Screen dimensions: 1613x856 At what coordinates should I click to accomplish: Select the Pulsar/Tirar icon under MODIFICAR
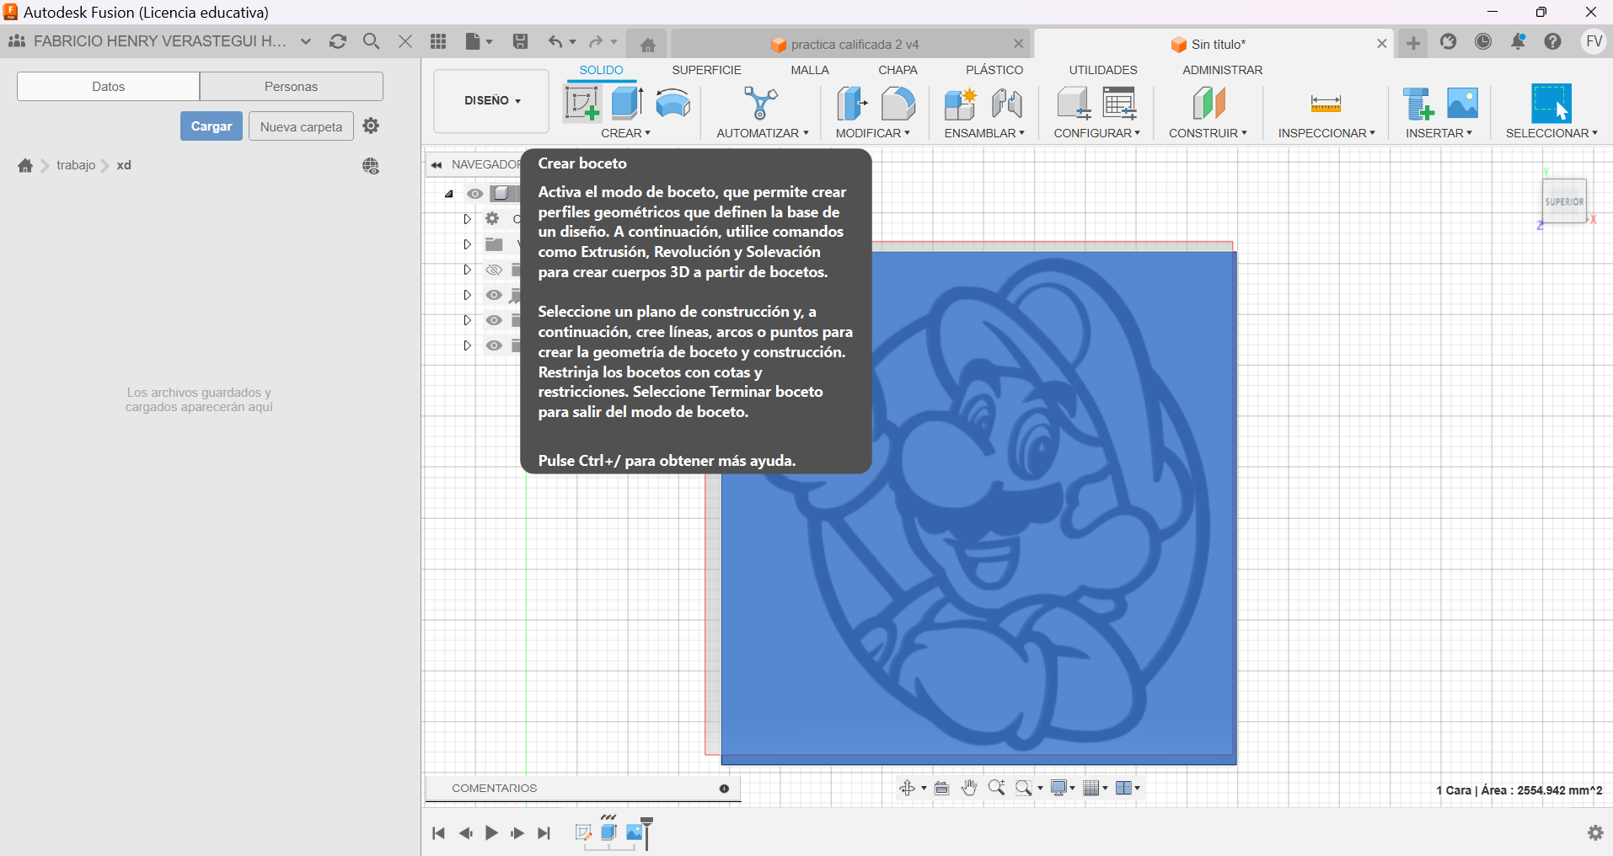[852, 104]
